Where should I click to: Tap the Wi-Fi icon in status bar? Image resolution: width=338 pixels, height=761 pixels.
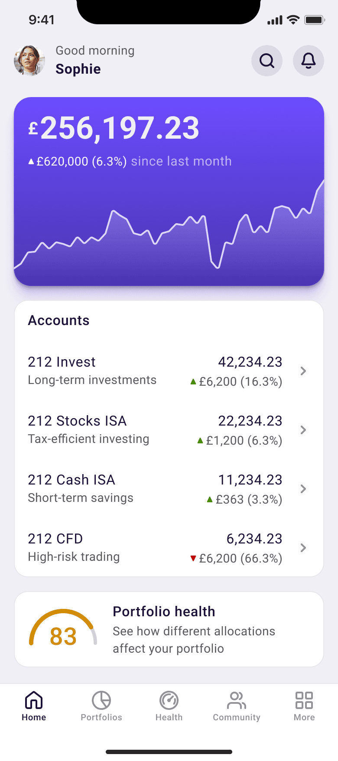point(293,20)
